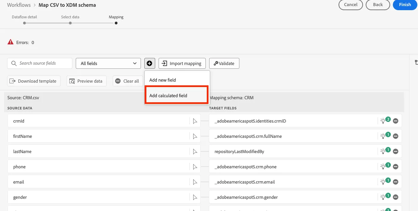This screenshot has width=418, height=211.
Task: Click the arrow icon in lastName row
Action: click(195, 151)
